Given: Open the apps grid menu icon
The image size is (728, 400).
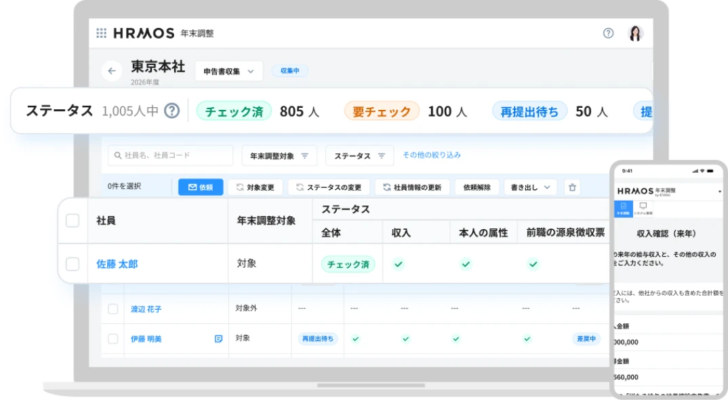Looking at the screenshot, I should (101, 33).
